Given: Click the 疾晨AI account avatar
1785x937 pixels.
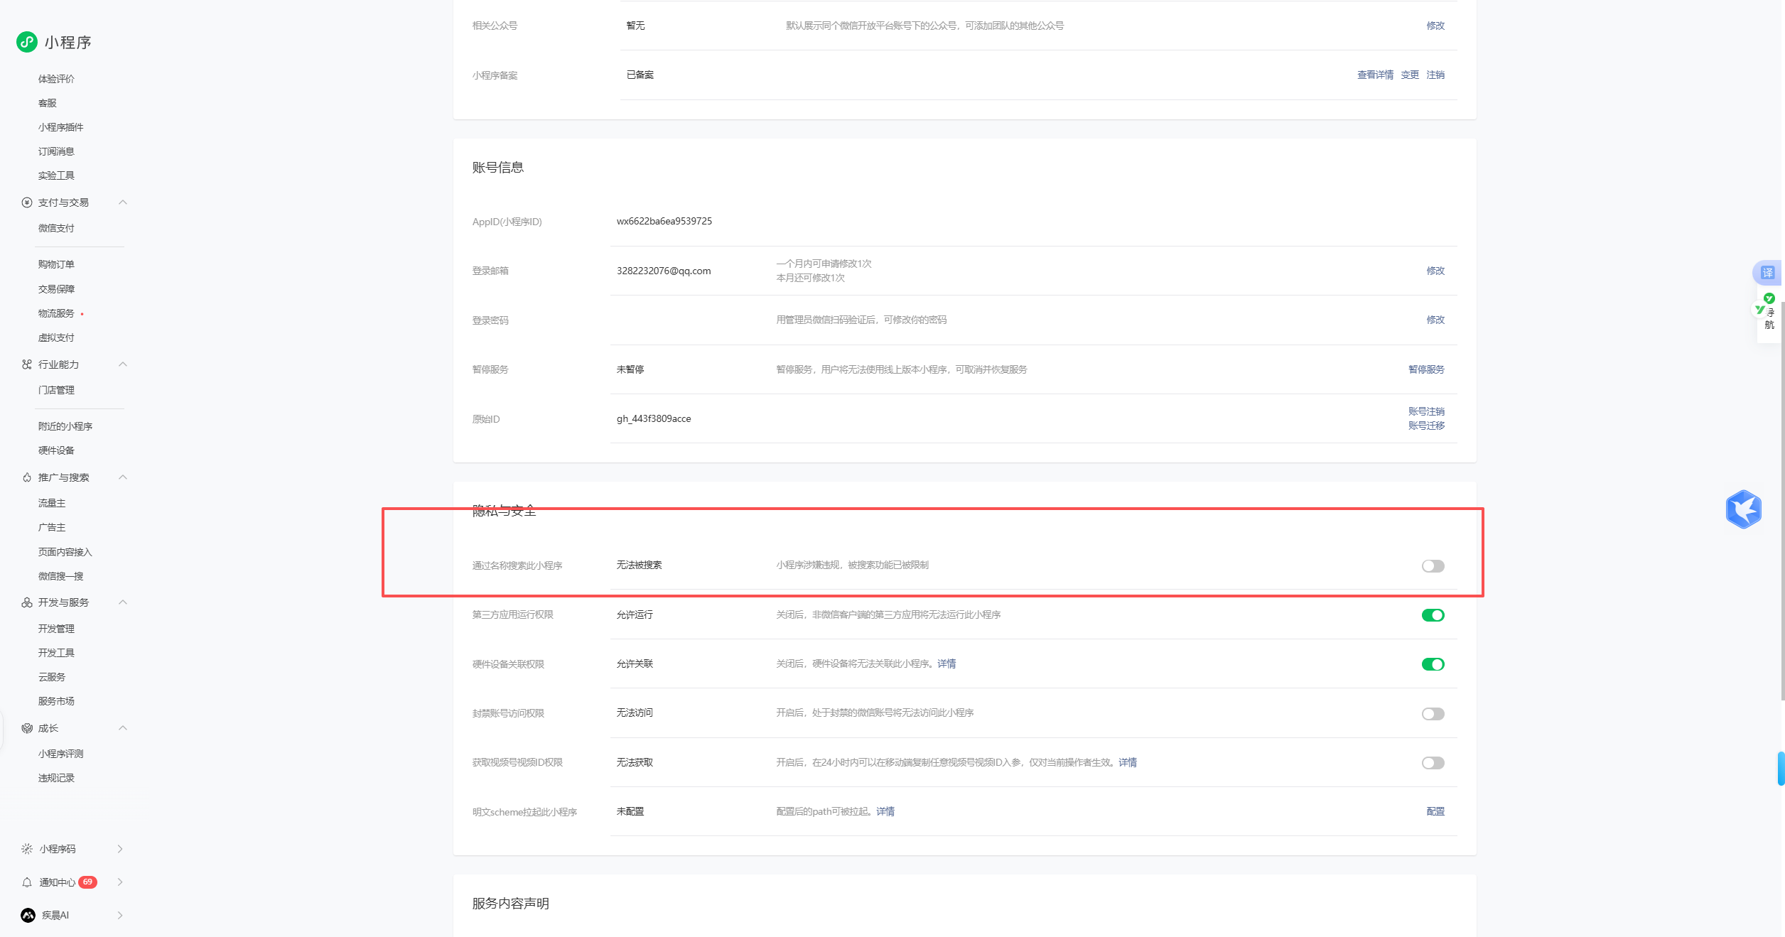Looking at the screenshot, I should click(x=28, y=915).
